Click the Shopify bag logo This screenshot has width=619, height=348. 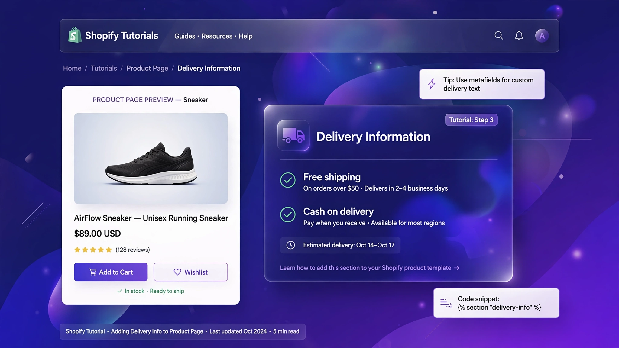(75, 35)
